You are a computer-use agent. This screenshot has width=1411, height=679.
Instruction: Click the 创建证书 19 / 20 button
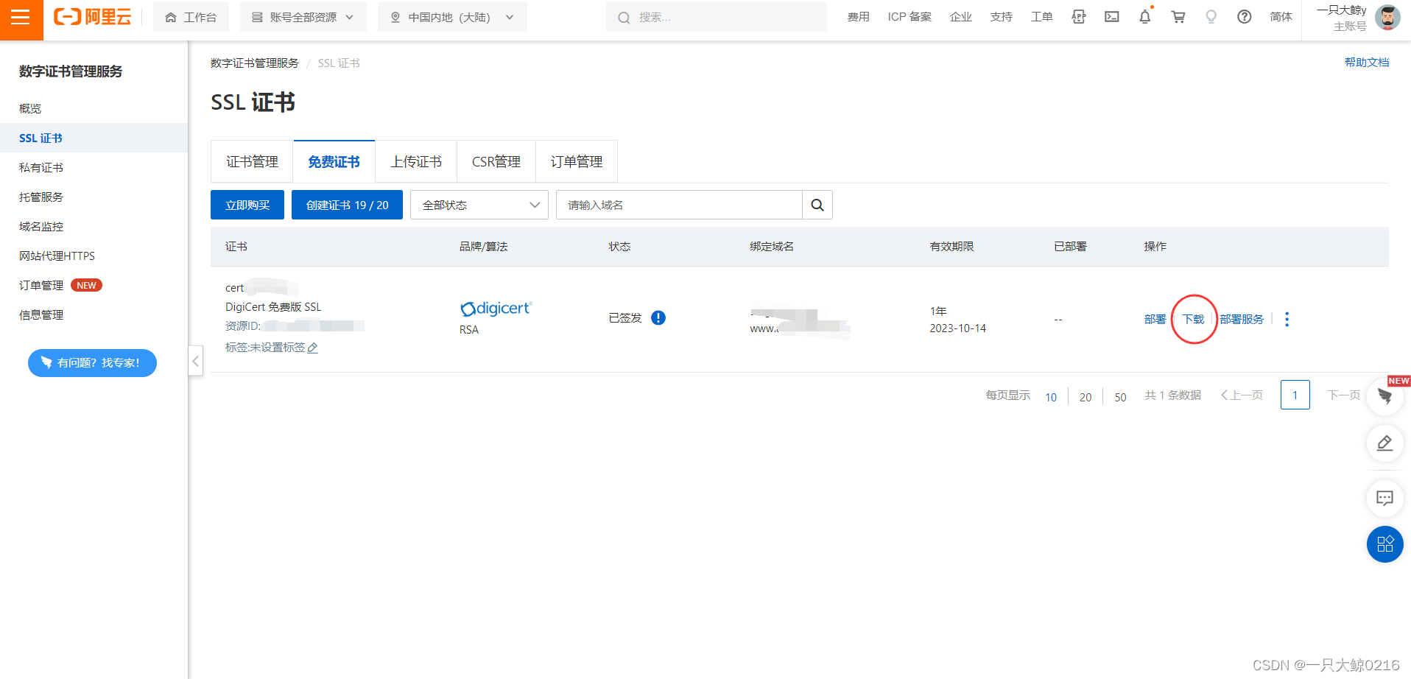tap(347, 205)
